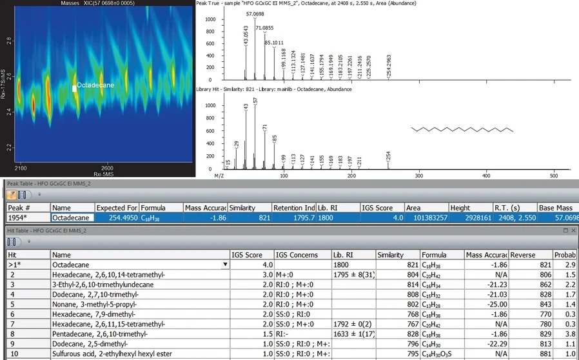
Task: Sort Peak Table by Similarity column
Action: click(x=248, y=208)
